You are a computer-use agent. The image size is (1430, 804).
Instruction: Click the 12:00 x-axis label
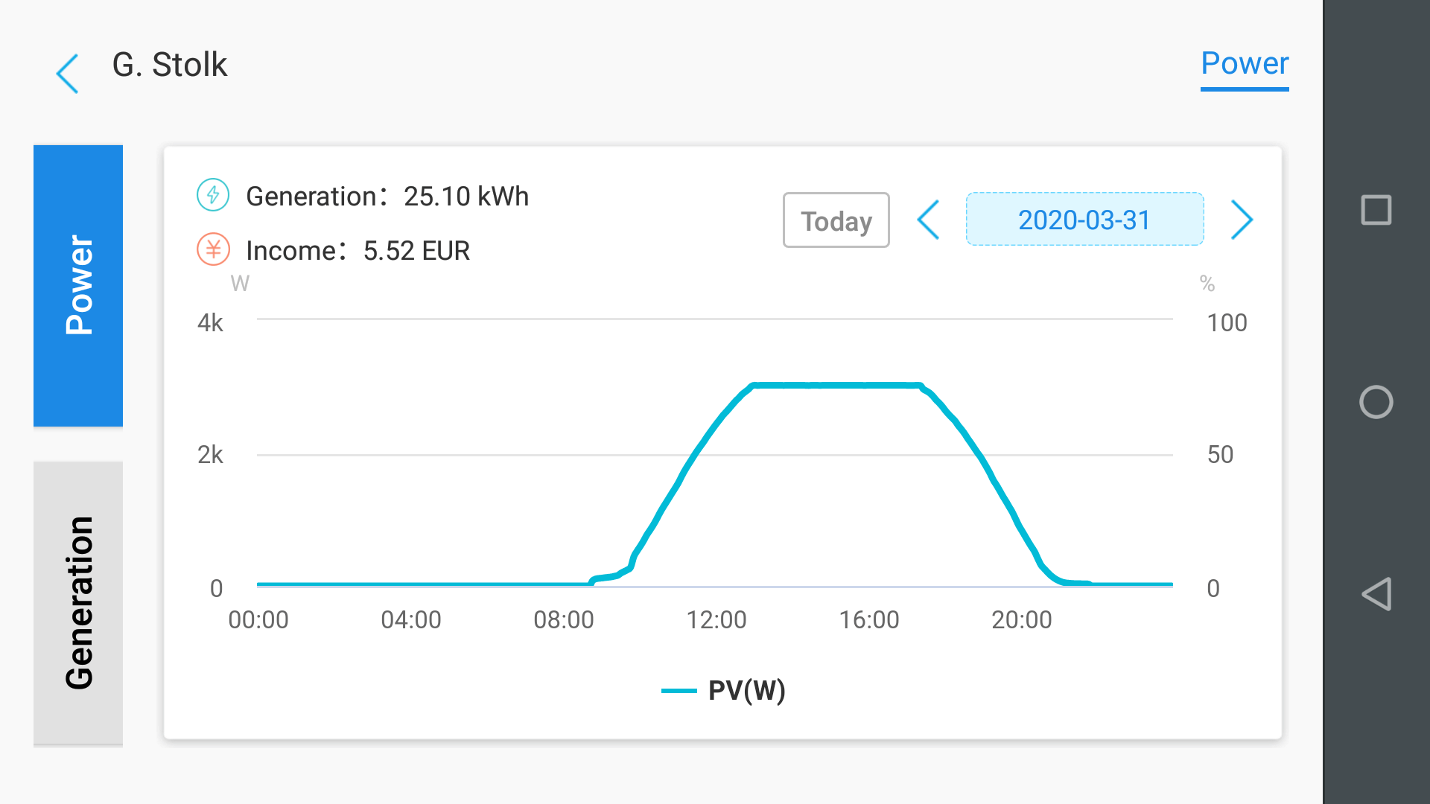(716, 619)
